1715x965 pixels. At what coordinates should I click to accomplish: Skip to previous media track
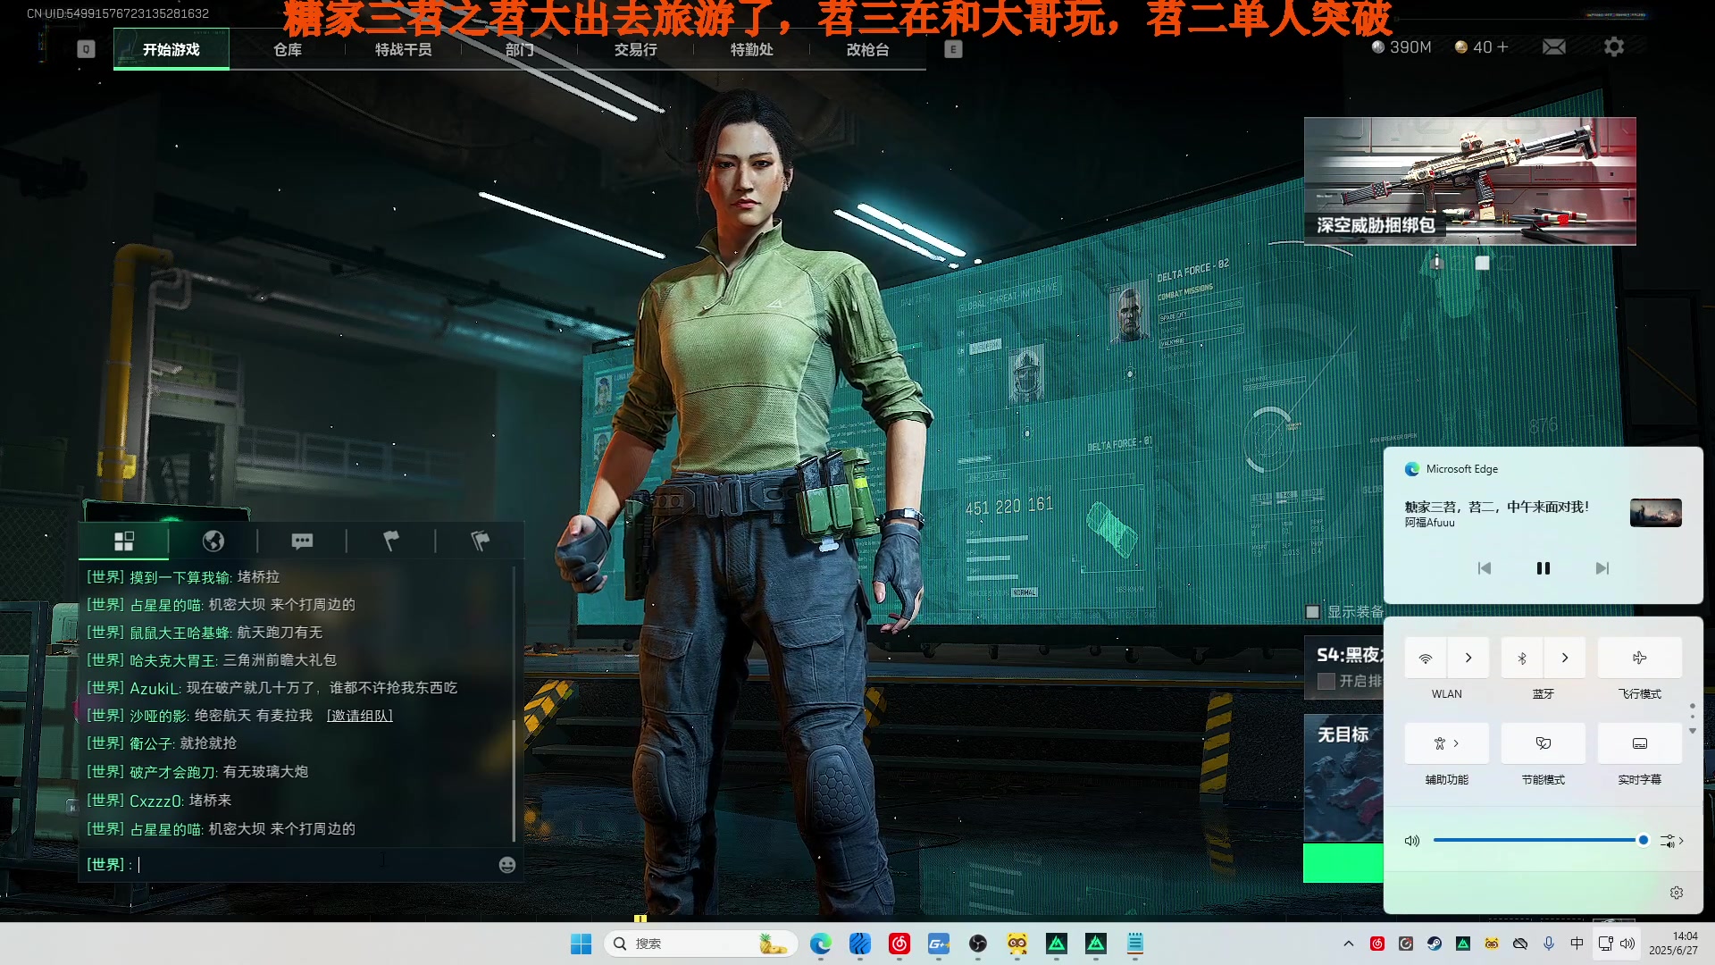1484,568
